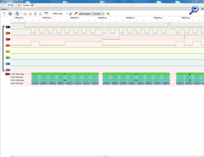The height and width of the screenshot is (157, 204).
Task: Switch to the Session 1 tab
Action: pos(27,5)
